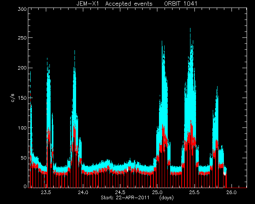Click the 50 y-axis tick label
Viewport: 255px width, 204px height.
pos(24,158)
